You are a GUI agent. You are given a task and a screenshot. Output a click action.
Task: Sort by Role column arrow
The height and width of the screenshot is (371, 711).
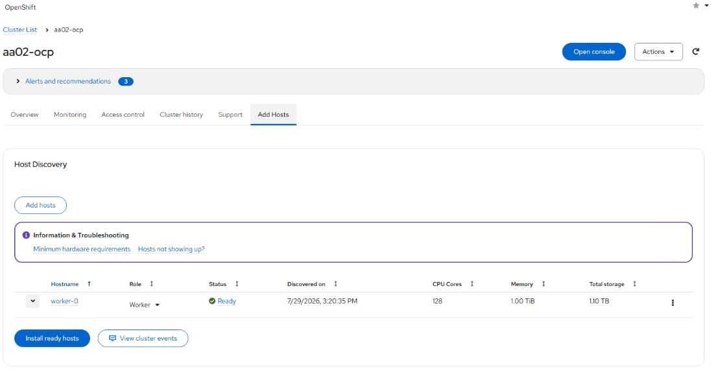(151, 284)
